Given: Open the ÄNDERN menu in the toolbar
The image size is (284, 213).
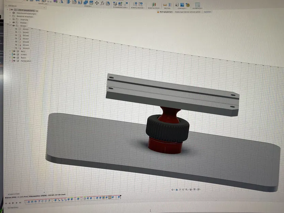Looking at the screenshot, I should click(x=88, y=6).
